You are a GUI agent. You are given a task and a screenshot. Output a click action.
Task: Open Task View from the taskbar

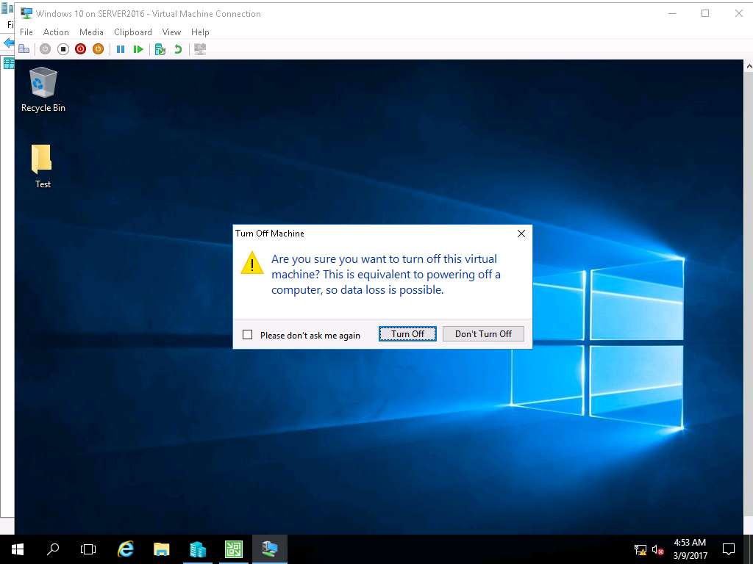[88, 549]
